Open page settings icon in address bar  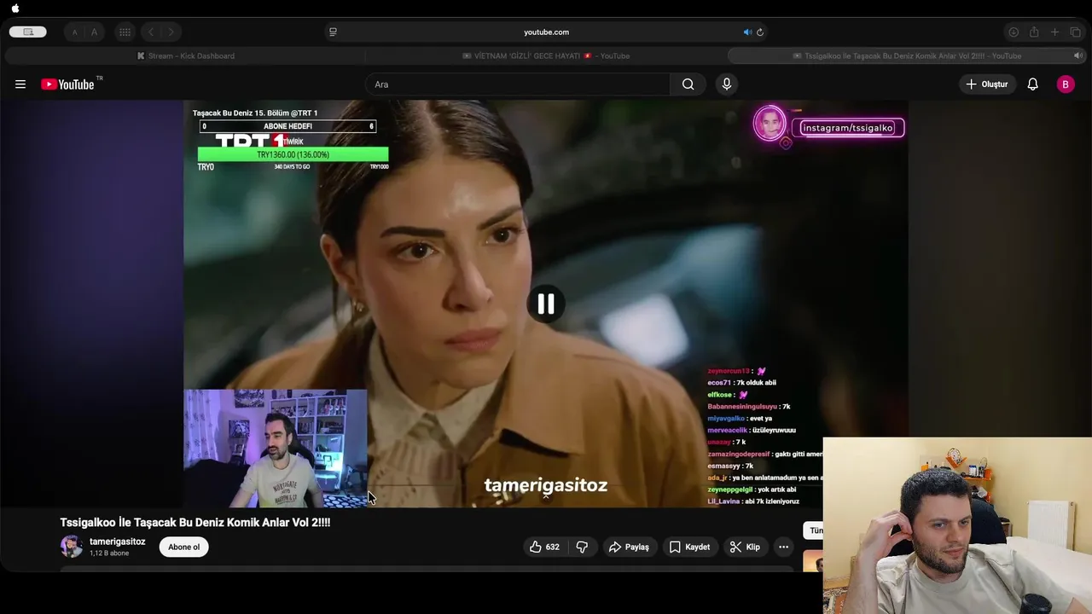(333, 32)
